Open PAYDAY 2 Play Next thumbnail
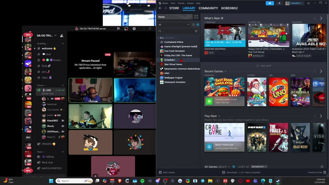The width and height of the screenshot is (329, 185). click(257, 137)
